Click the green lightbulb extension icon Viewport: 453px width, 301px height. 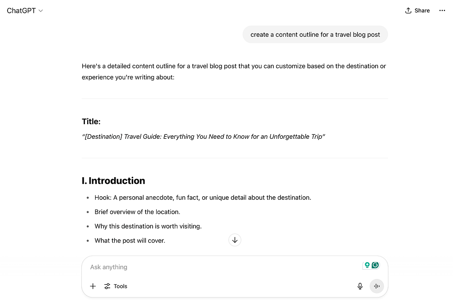point(367,265)
